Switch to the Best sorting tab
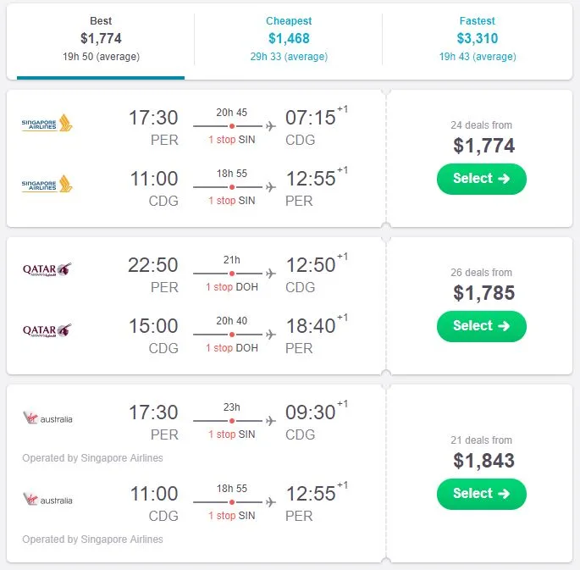 (101, 39)
